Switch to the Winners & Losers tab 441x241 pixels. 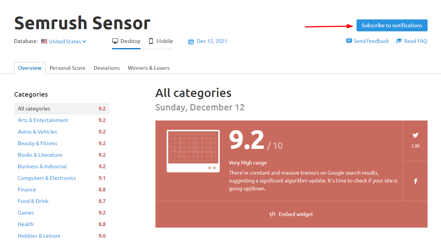(148, 68)
